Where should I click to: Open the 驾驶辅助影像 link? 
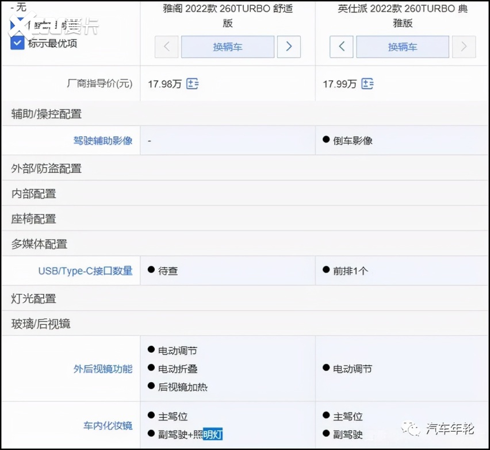(103, 141)
